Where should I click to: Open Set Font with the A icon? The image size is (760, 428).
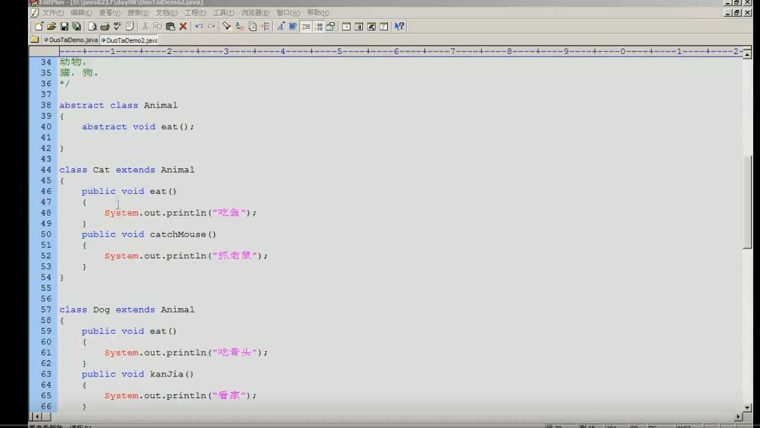pyautogui.click(x=281, y=26)
